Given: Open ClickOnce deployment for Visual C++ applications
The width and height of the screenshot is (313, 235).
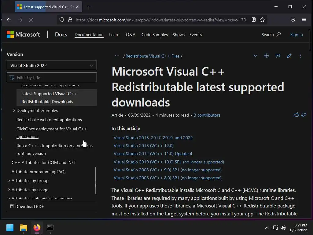Looking at the screenshot, I should [52, 133].
